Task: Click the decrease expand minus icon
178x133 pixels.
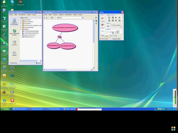Action: tap(108, 32)
